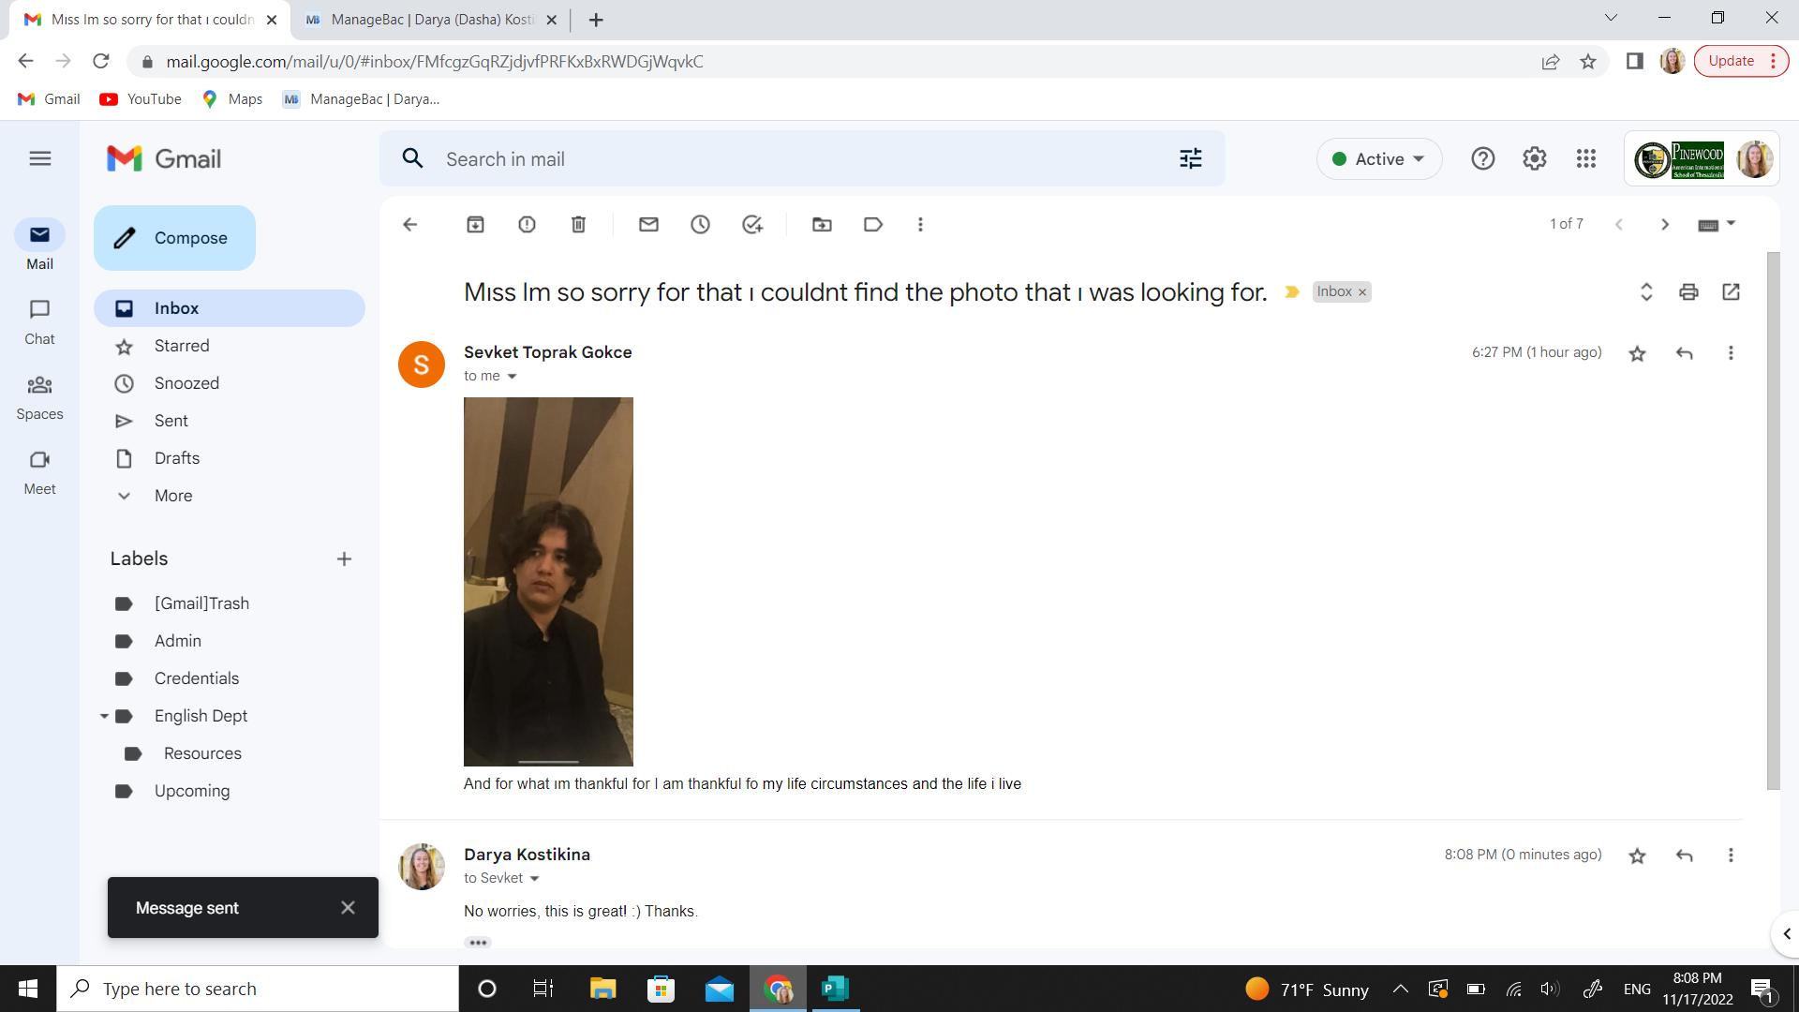Screen dimensions: 1799x1012
Task: Open the Active status dropdown
Action: (1379, 158)
